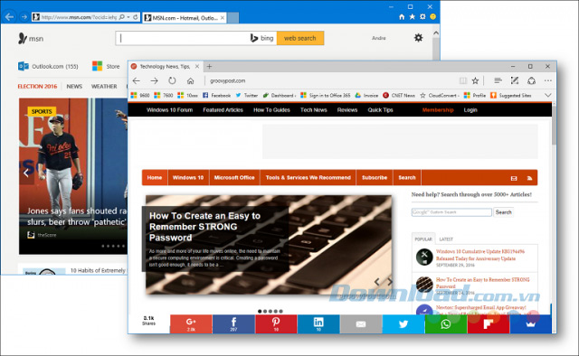579x356 pixels.
Task: Select the first groovypost slider dot
Action: point(260,312)
